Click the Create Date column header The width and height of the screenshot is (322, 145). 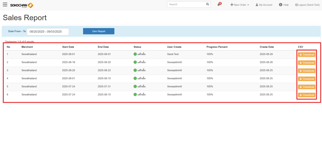tap(267, 47)
